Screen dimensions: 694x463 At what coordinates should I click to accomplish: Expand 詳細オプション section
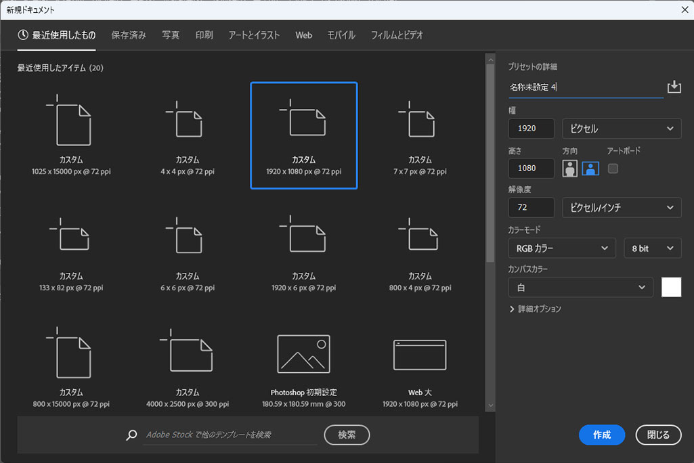[536, 309]
